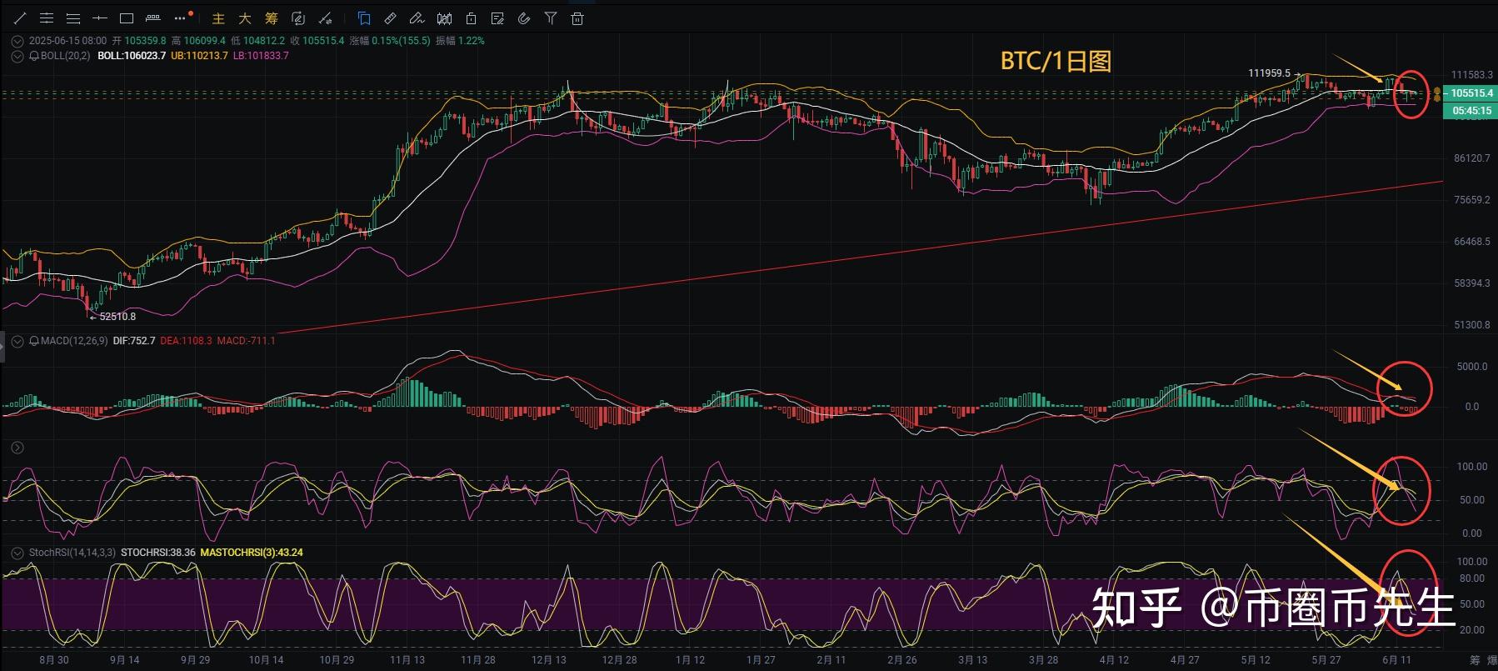
Task: Click the 大 indicator button
Action: click(x=245, y=18)
